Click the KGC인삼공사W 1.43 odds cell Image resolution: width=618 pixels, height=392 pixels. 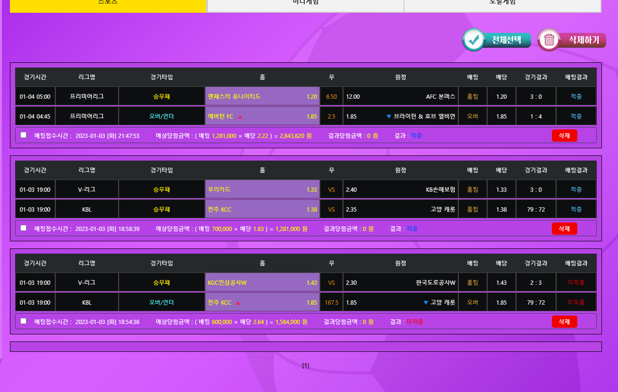[x=262, y=282]
